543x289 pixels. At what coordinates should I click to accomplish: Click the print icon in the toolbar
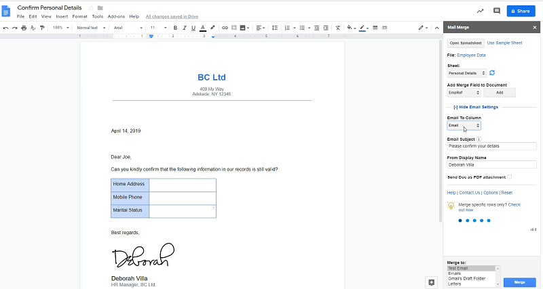point(24,28)
